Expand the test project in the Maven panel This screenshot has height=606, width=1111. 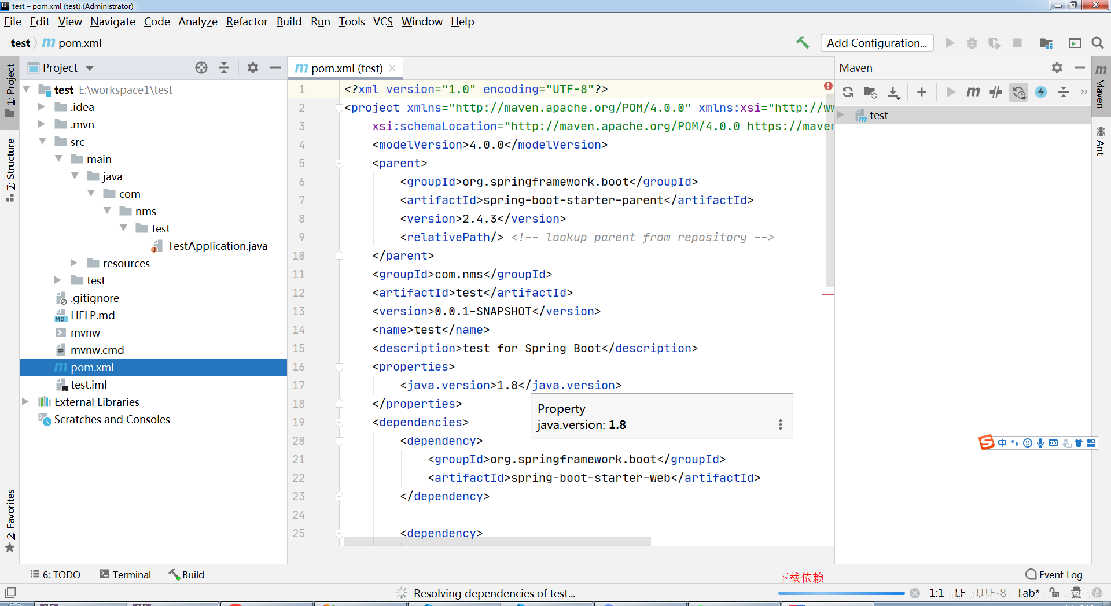841,115
